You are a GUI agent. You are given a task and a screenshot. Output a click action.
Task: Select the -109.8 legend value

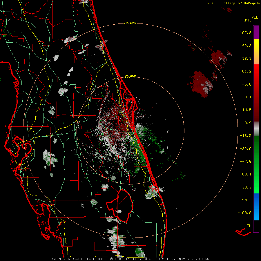click(x=244, y=213)
